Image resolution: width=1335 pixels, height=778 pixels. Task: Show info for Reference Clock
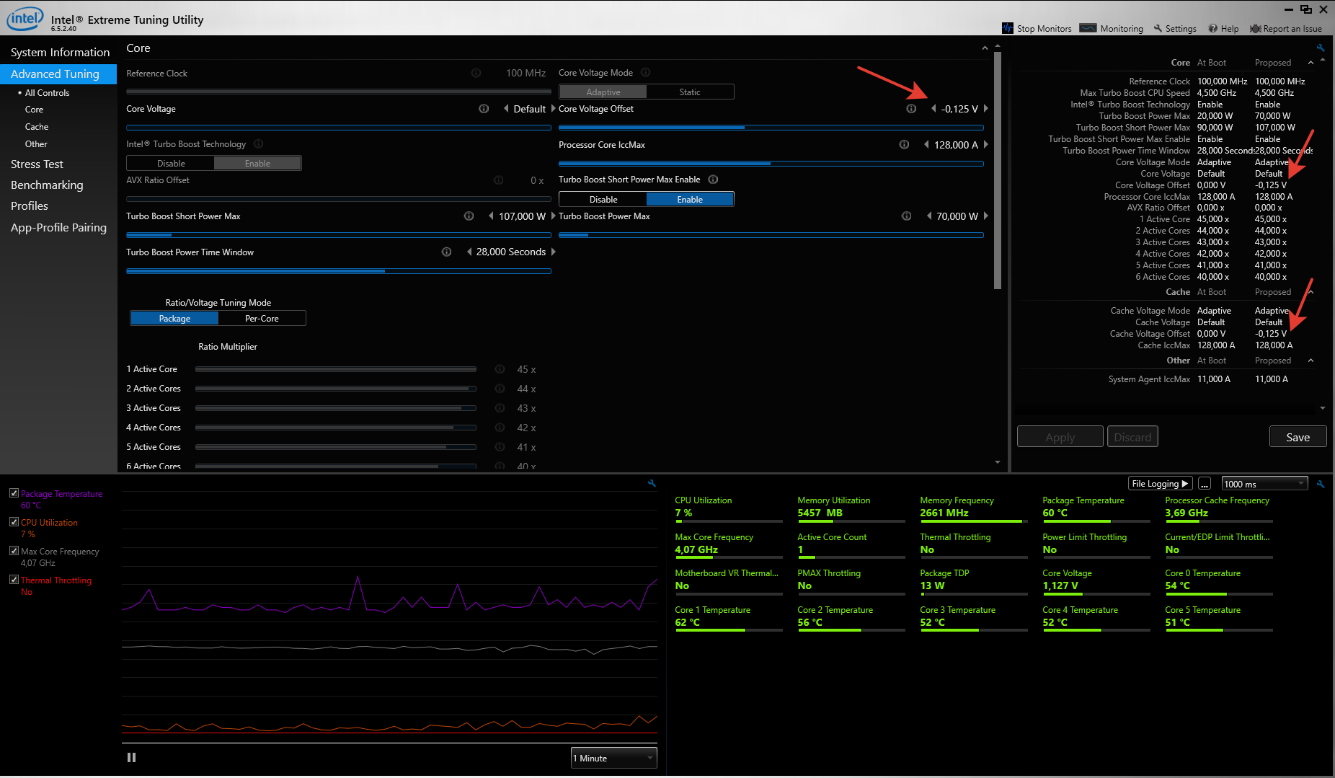point(476,73)
